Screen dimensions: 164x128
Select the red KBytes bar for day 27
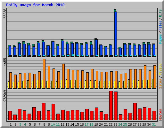(135, 112)
